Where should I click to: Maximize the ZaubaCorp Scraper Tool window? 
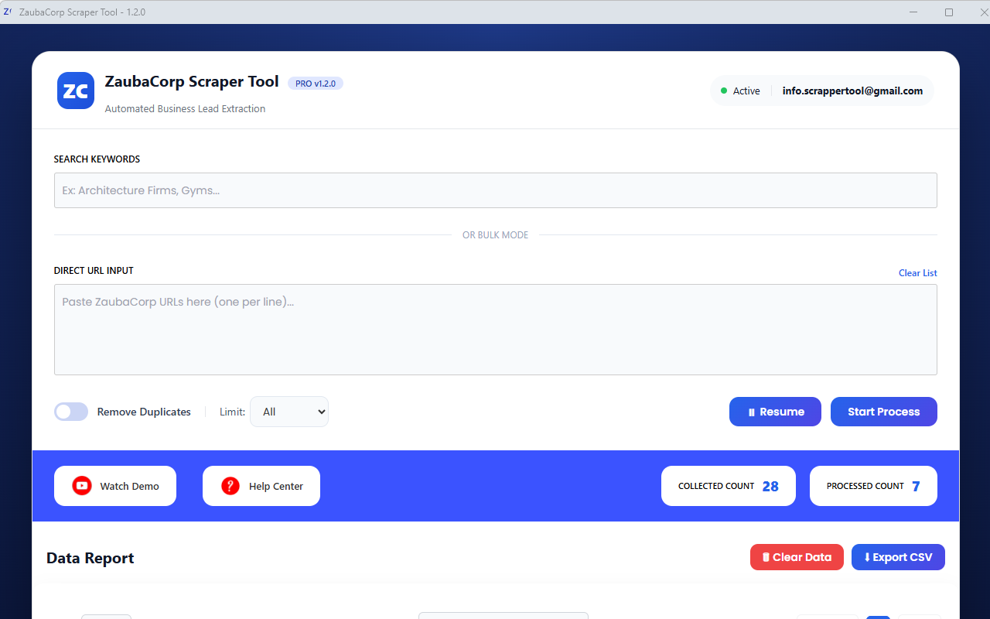coord(949,12)
